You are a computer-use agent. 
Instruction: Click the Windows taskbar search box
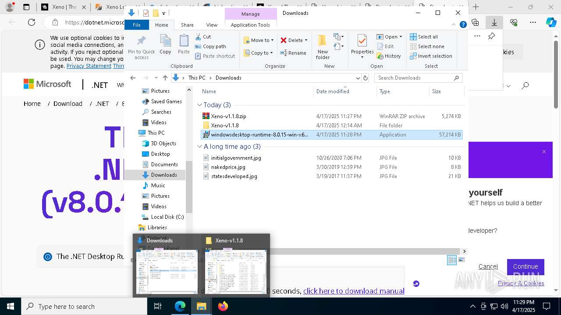click(84, 306)
